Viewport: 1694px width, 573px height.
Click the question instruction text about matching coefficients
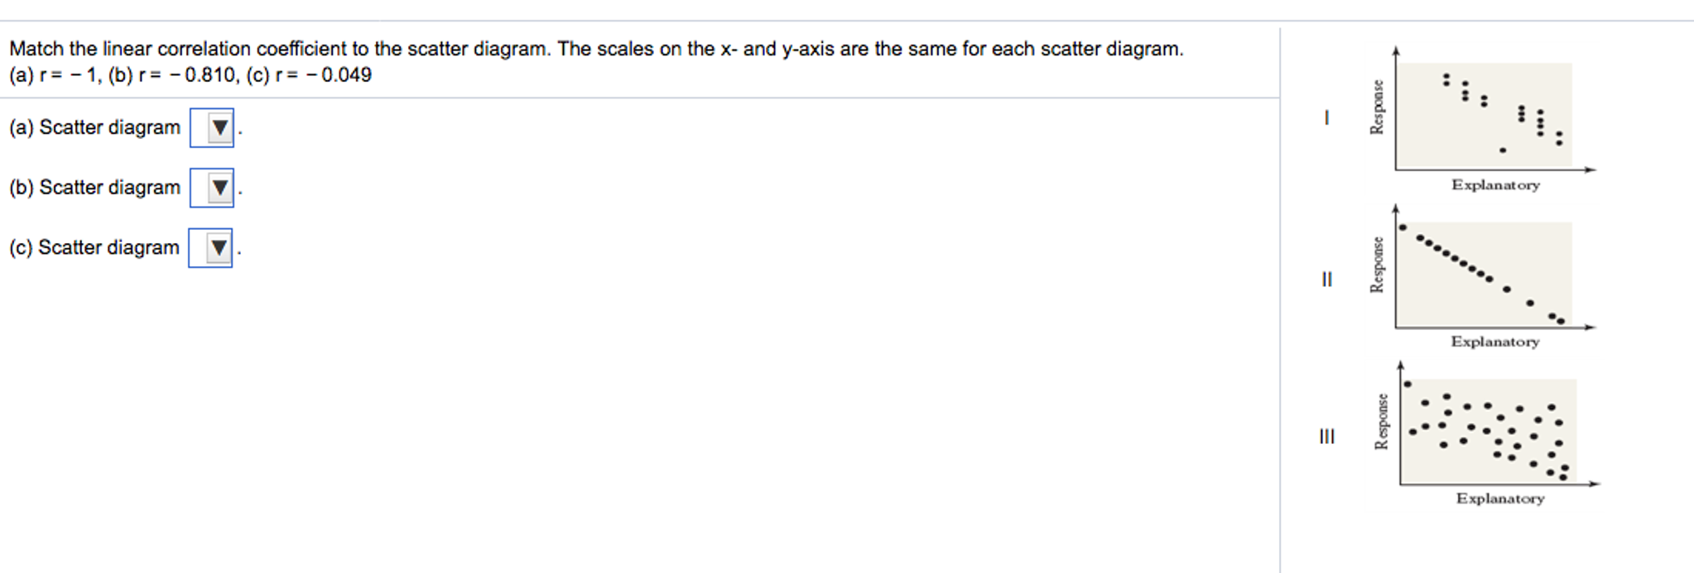[x=596, y=49]
